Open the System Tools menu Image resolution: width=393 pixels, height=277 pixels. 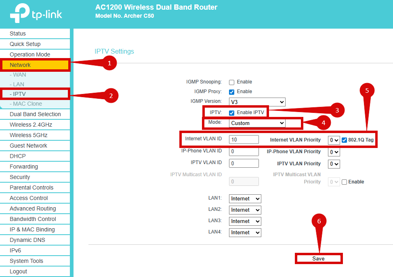pyautogui.click(x=26, y=261)
